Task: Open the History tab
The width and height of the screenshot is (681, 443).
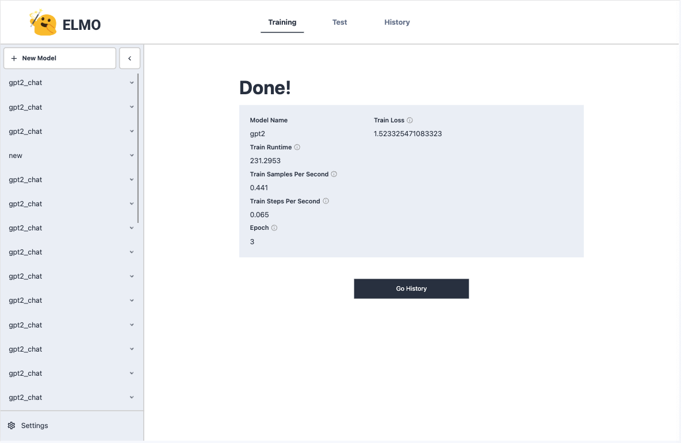Action: [397, 22]
